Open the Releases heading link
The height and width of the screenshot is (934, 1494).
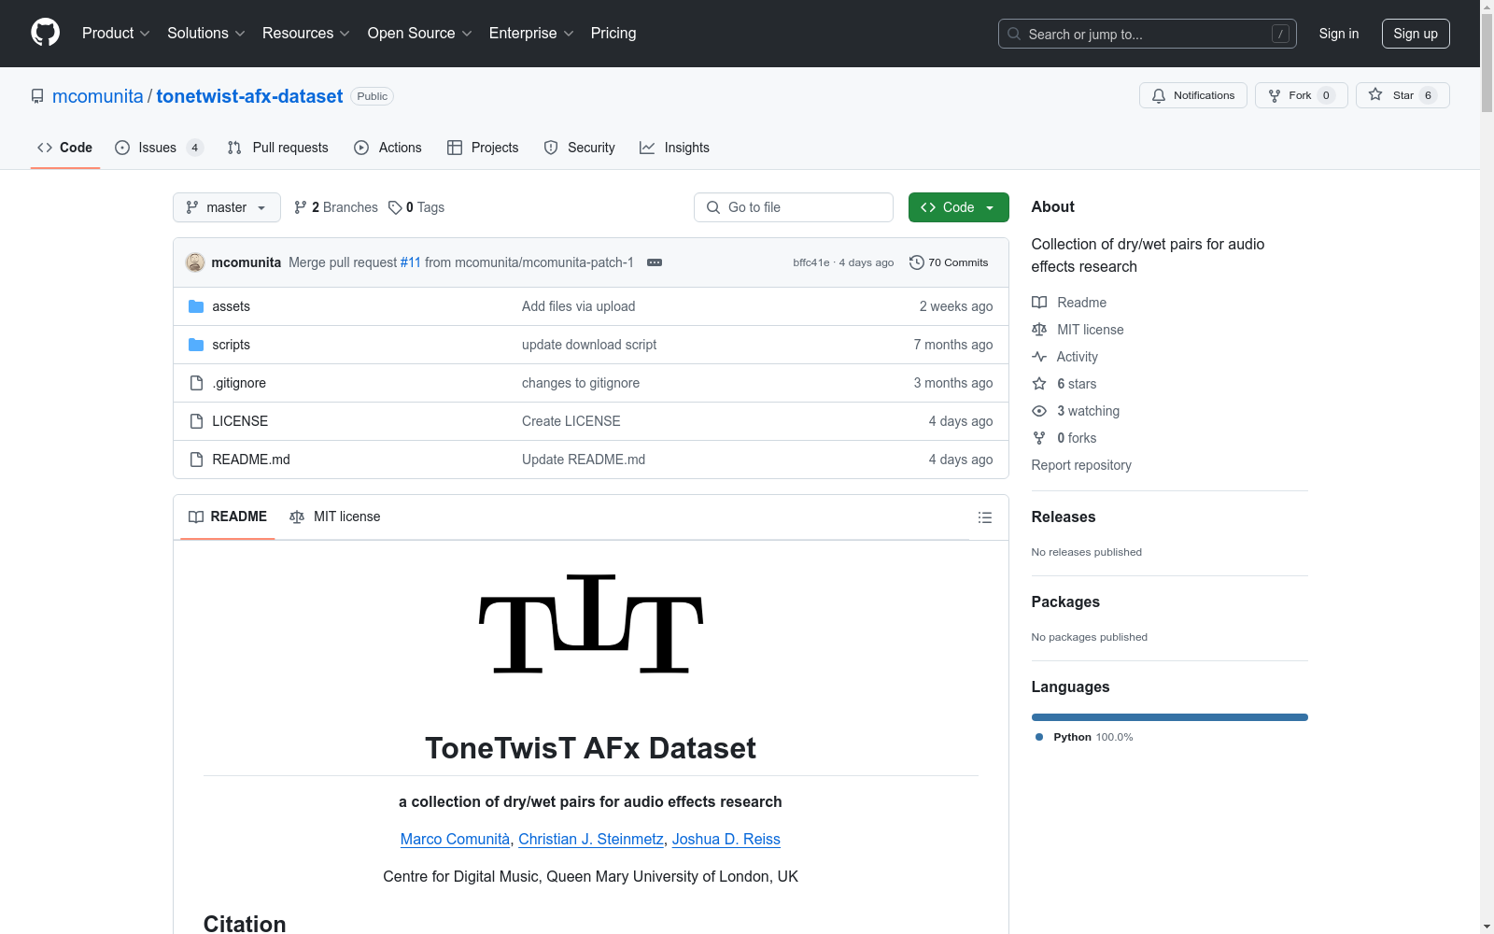(1064, 517)
